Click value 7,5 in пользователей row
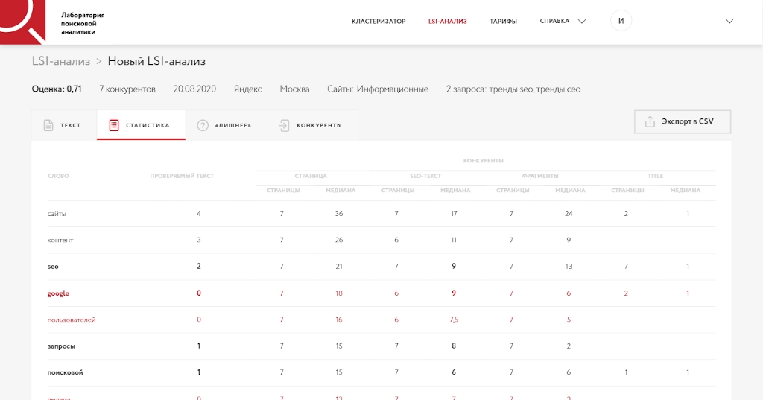The width and height of the screenshot is (763, 400). tap(454, 320)
